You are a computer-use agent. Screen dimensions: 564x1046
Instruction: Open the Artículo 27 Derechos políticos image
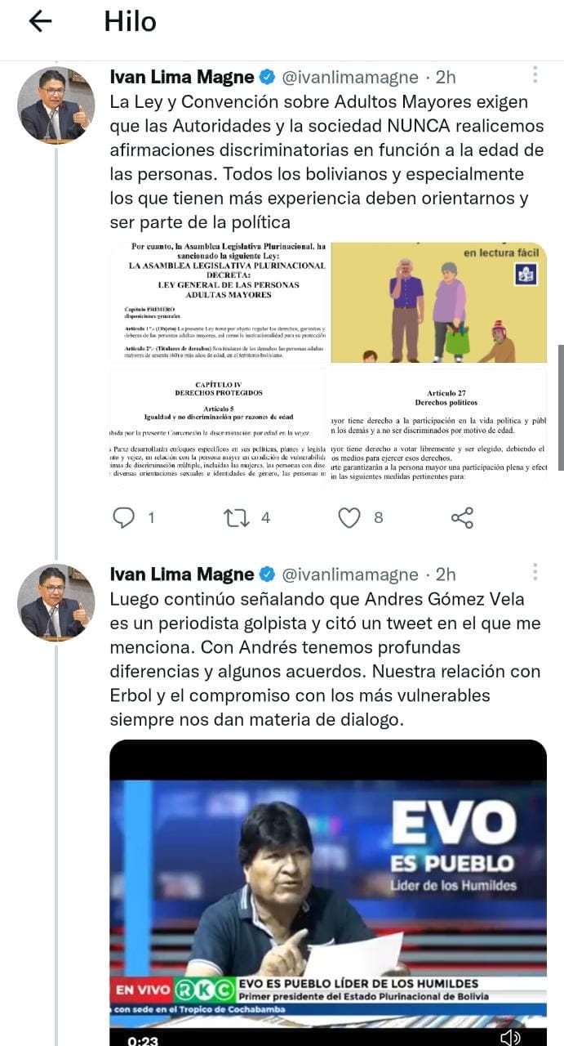pyautogui.click(x=438, y=427)
